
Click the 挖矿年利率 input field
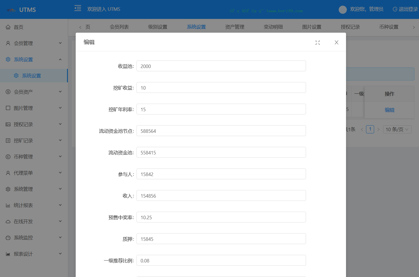point(221,109)
